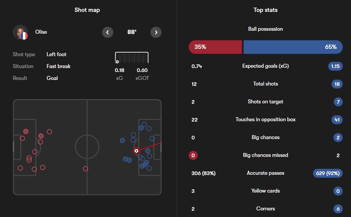This screenshot has height=217, width=351.
Task: Click the Shot map heading
Action: point(87,10)
